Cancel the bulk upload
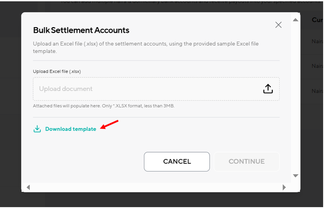324x208 pixels. point(177,162)
